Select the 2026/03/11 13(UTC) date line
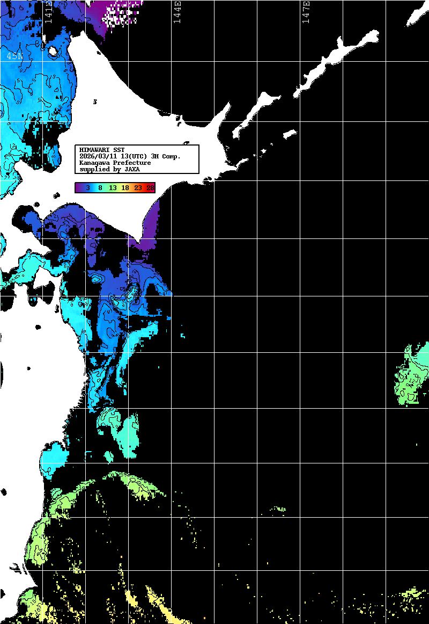Viewport: 429px width, 624px height. pyautogui.click(x=129, y=156)
